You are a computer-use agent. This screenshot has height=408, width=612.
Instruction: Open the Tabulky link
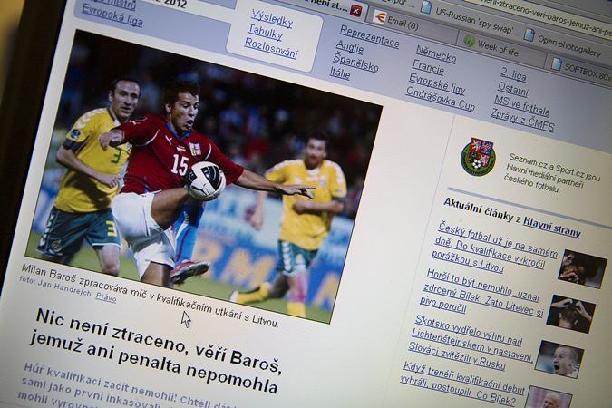(x=266, y=33)
